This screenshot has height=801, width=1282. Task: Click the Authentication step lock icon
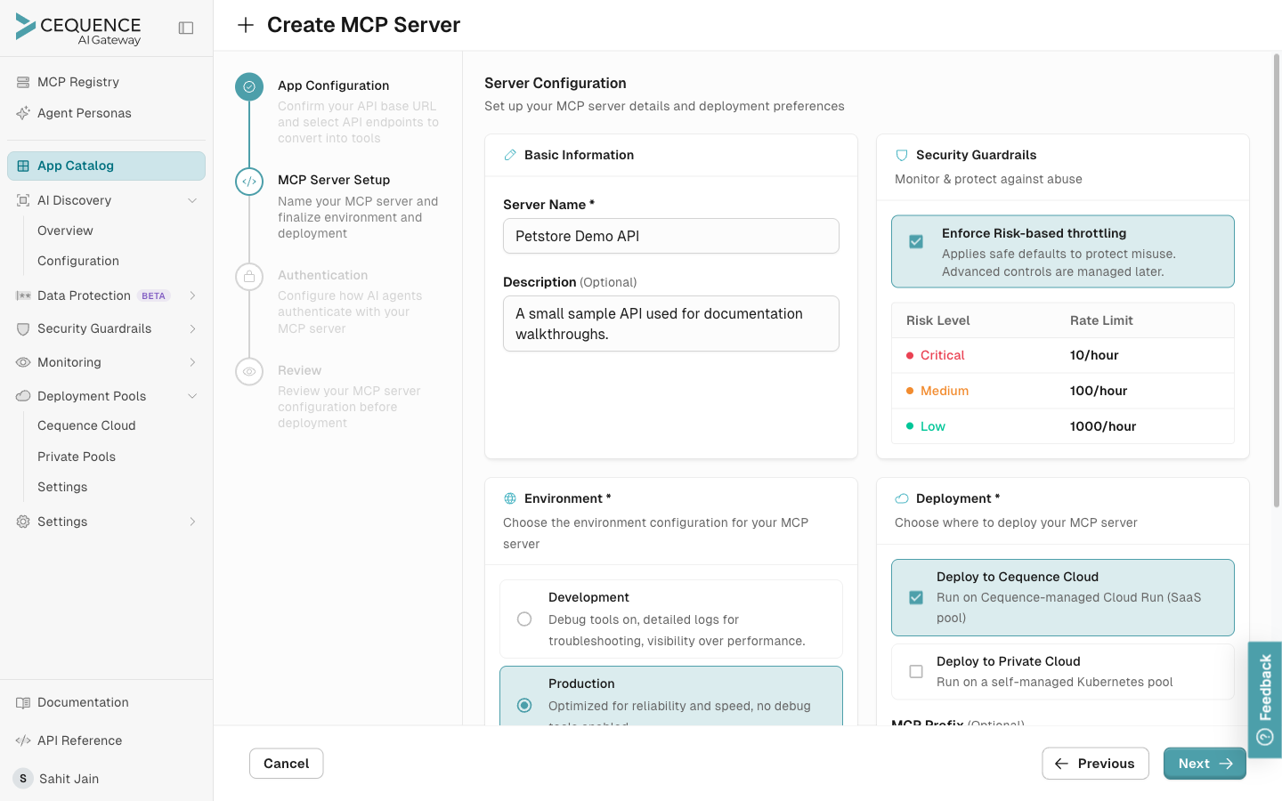click(249, 277)
